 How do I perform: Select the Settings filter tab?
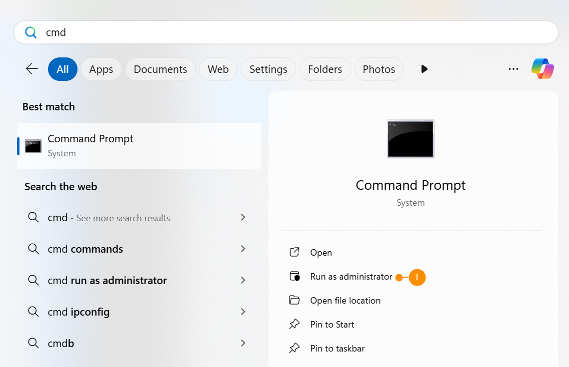click(x=268, y=69)
